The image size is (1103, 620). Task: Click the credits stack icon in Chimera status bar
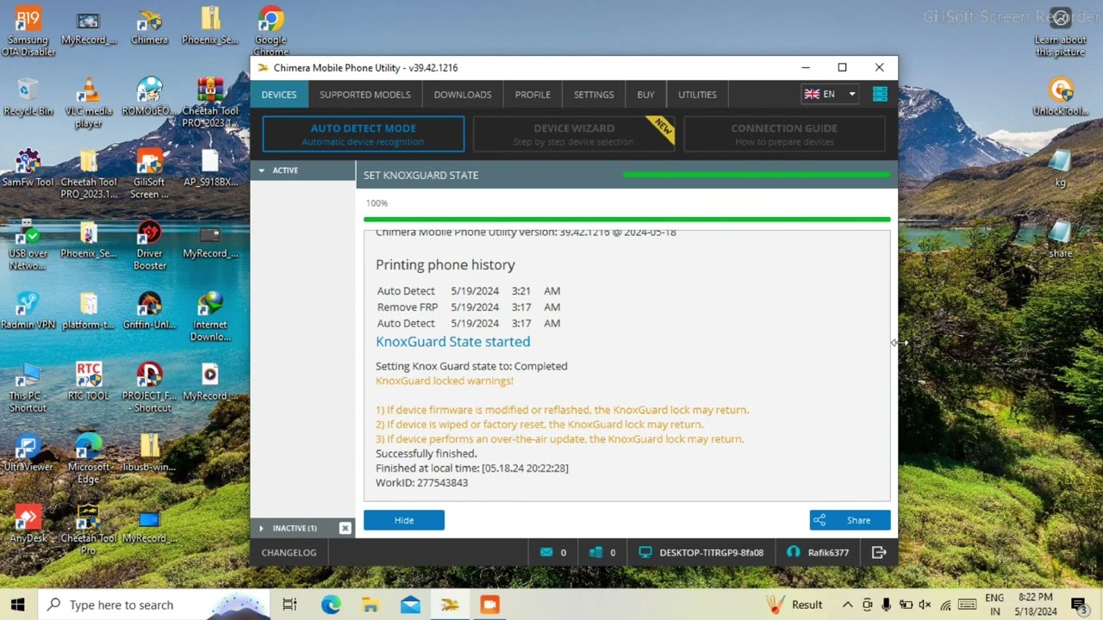(x=595, y=552)
